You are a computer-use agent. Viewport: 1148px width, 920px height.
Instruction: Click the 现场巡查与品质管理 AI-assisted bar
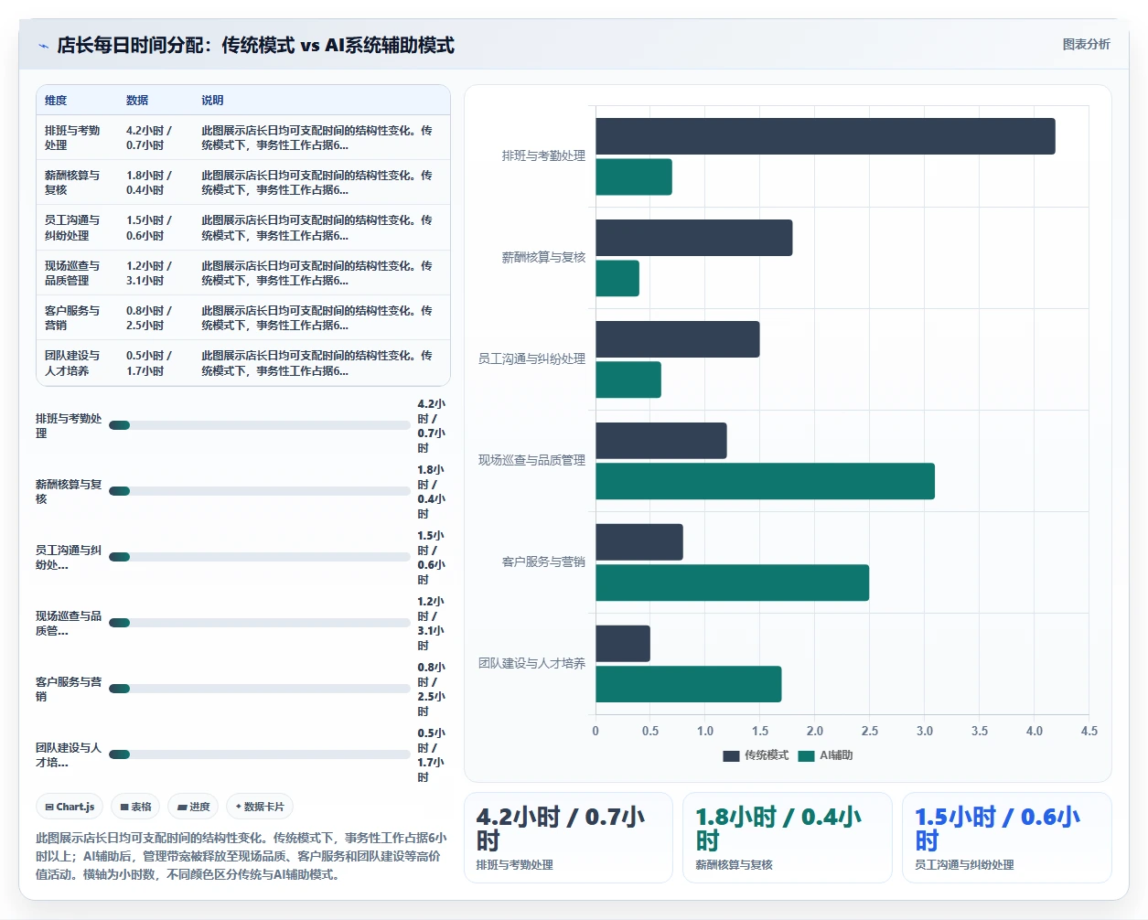(x=765, y=481)
